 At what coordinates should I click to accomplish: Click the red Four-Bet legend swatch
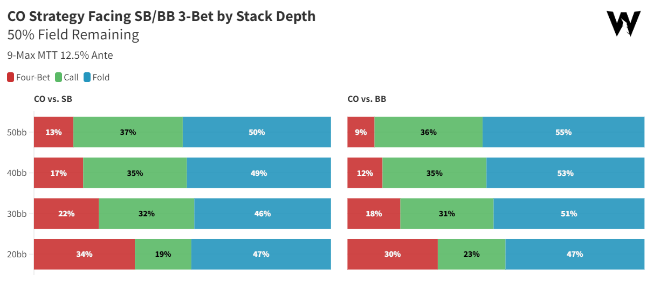tap(11, 78)
